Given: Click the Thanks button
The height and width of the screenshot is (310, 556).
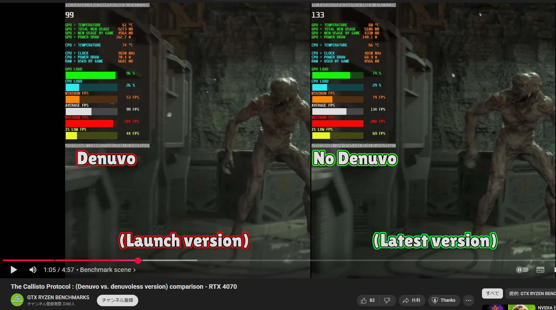Looking at the screenshot, I should pos(444,300).
